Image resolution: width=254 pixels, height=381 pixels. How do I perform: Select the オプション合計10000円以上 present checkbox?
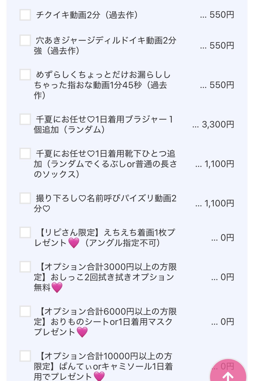(25, 356)
